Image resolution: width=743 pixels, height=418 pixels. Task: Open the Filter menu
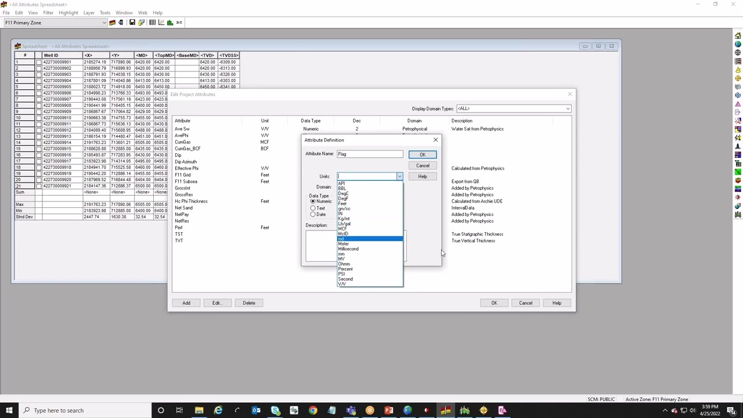point(48,12)
